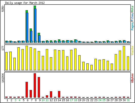Image resolution: width=135 pixels, height=103 pixels.
Task: Select day 30 on the x-axis
Action: point(124,100)
